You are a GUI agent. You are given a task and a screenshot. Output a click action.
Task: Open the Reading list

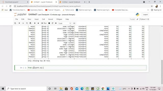(x=156, y=10)
